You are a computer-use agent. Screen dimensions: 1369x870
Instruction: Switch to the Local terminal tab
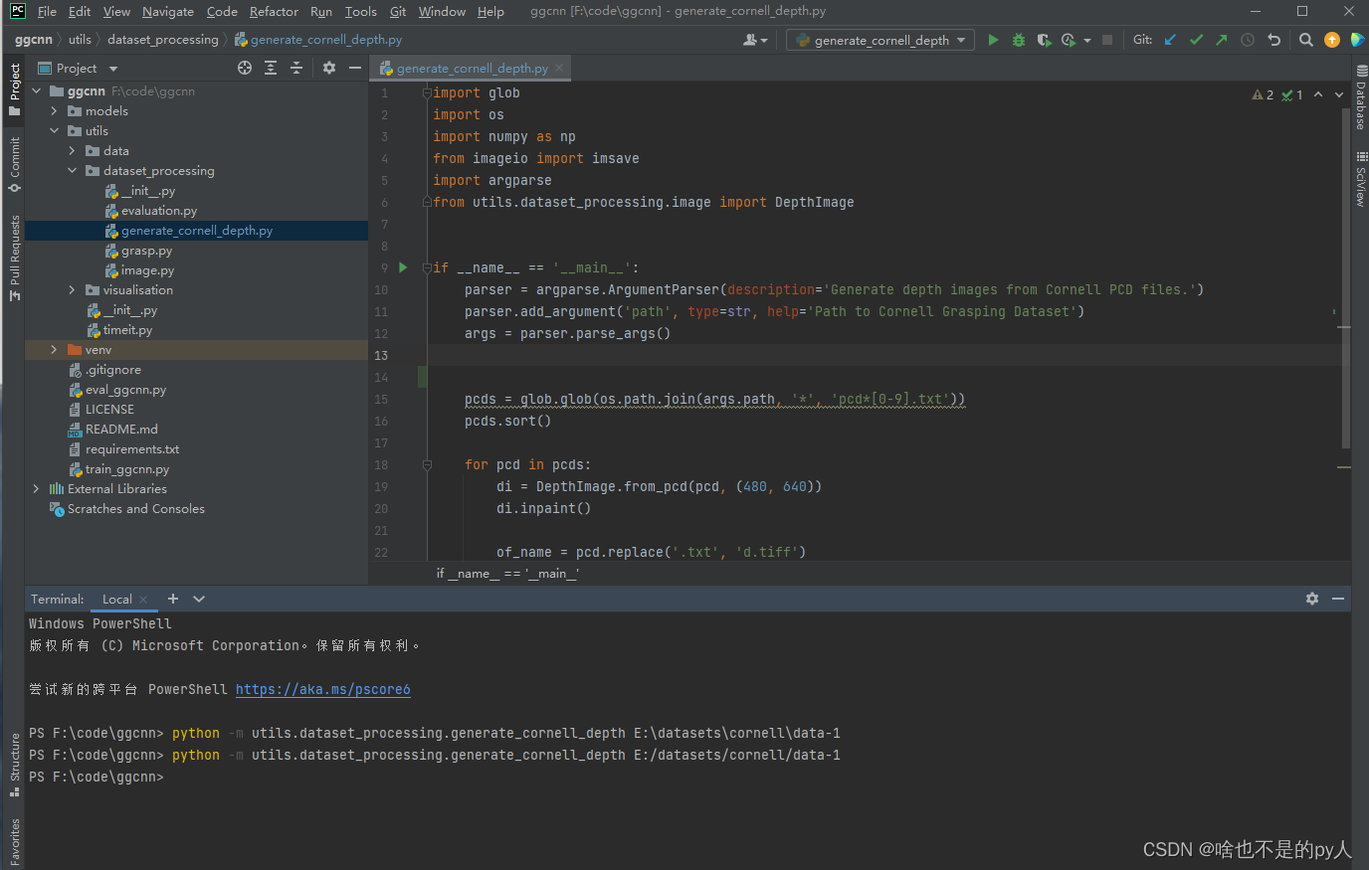point(117,599)
